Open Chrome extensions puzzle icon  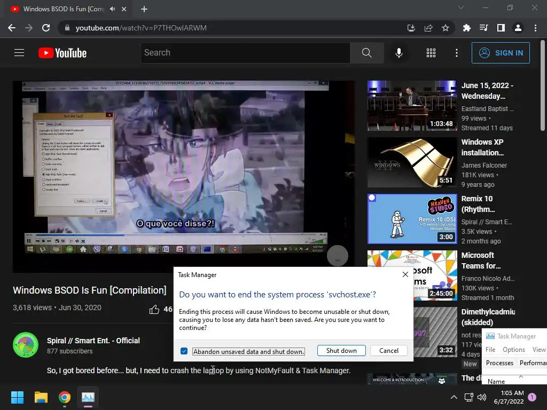[466, 28]
